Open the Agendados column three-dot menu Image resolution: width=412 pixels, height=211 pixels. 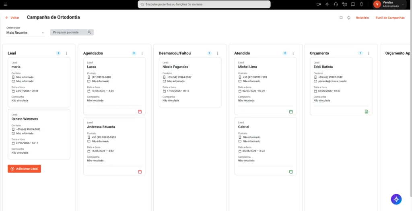click(142, 53)
